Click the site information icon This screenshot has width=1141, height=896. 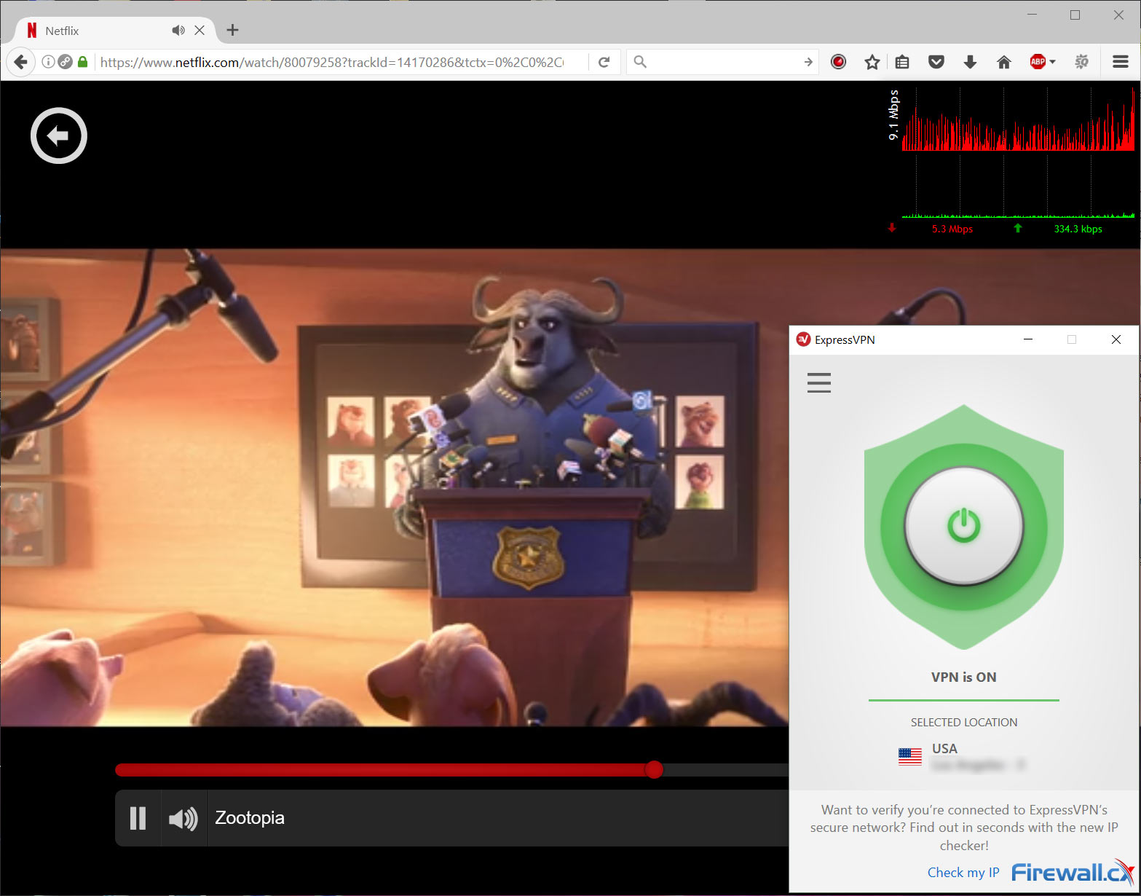[x=48, y=62]
